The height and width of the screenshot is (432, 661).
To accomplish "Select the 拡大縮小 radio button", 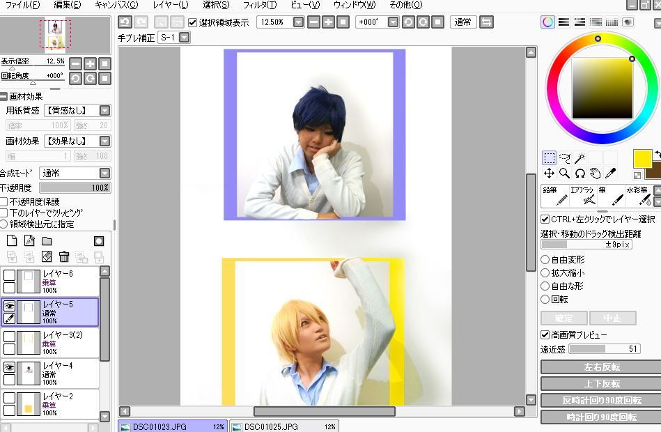I will [545, 273].
